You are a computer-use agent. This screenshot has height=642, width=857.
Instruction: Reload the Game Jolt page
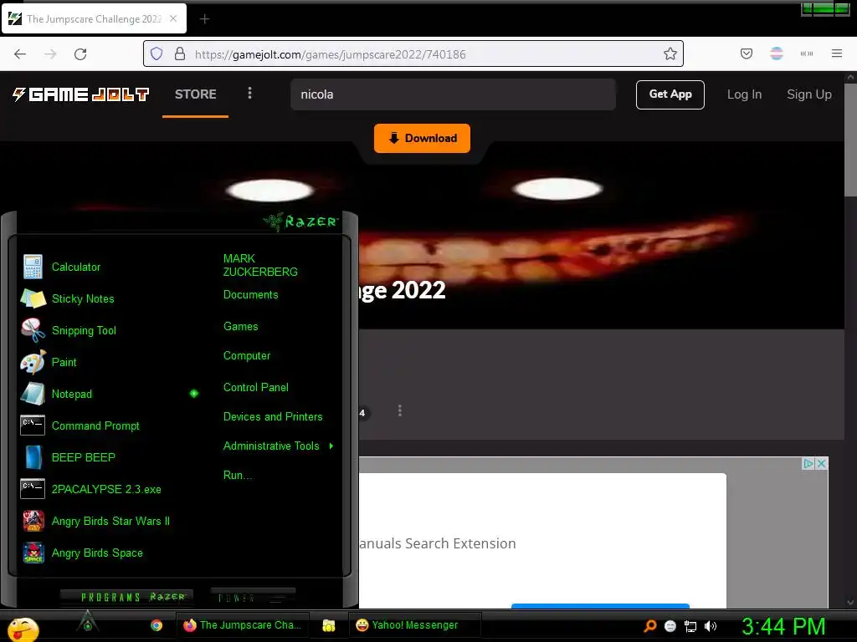pos(80,54)
